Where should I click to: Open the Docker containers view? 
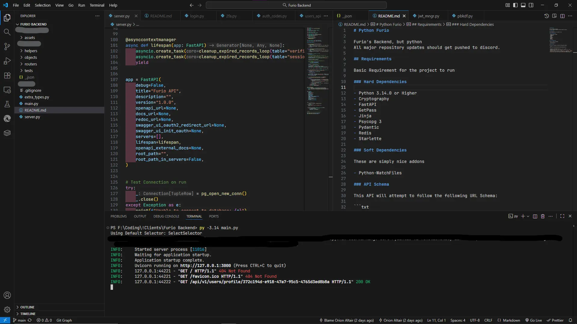point(7,133)
